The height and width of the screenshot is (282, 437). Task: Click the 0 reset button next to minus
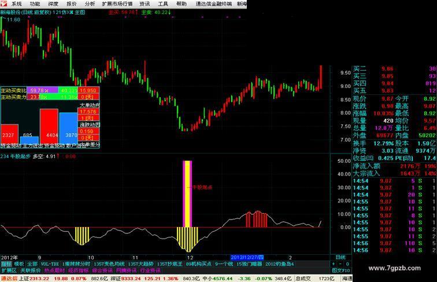pos(347,264)
